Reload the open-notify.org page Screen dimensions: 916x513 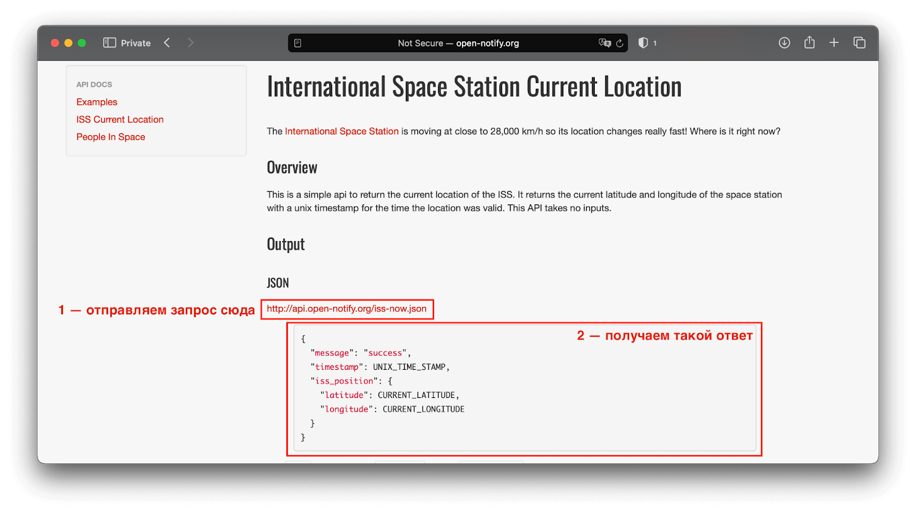pyautogui.click(x=619, y=43)
